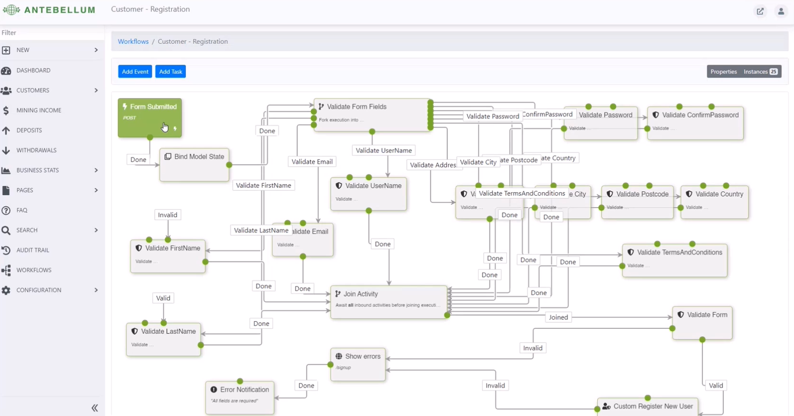Open the external link icon in header
The width and height of the screenshot is (794, 416).
coord(760,11)
